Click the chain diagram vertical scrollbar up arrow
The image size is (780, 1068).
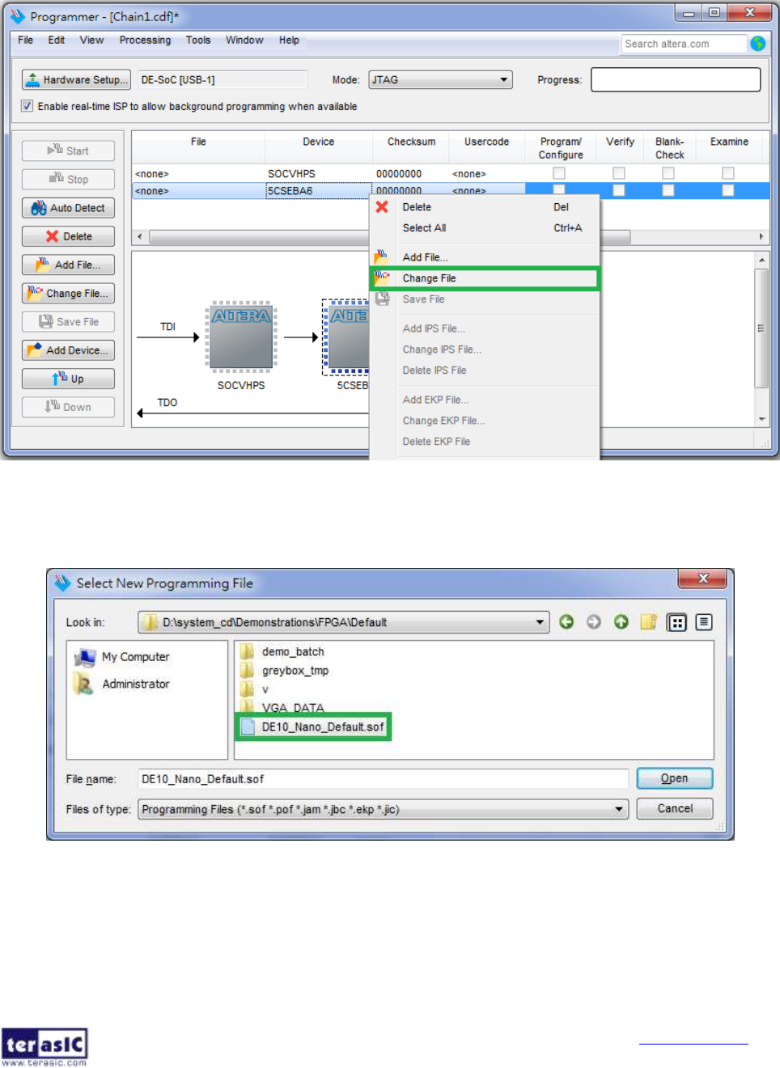point(761,260)
